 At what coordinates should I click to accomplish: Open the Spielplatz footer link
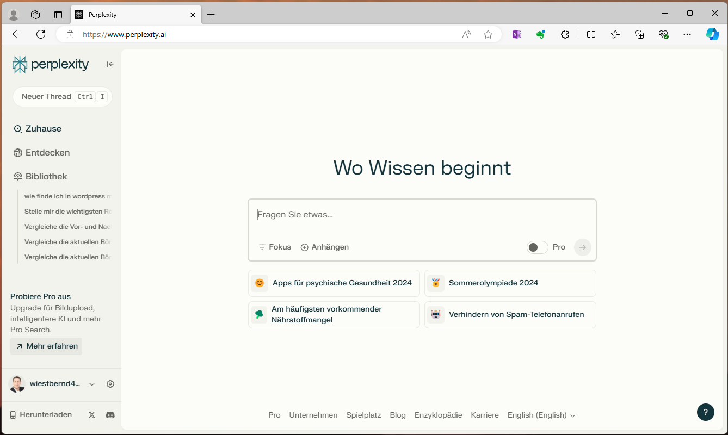click(363, 415)
